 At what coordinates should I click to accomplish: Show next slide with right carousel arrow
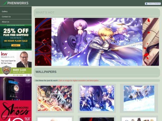pyautogui.click(x=150, y=42)
